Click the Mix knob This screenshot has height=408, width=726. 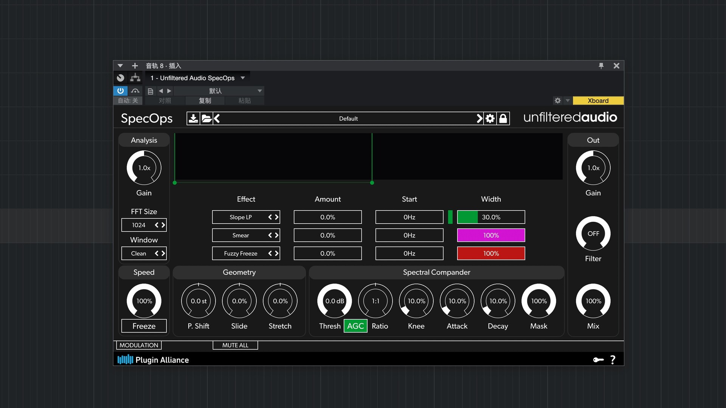[593, 301]
